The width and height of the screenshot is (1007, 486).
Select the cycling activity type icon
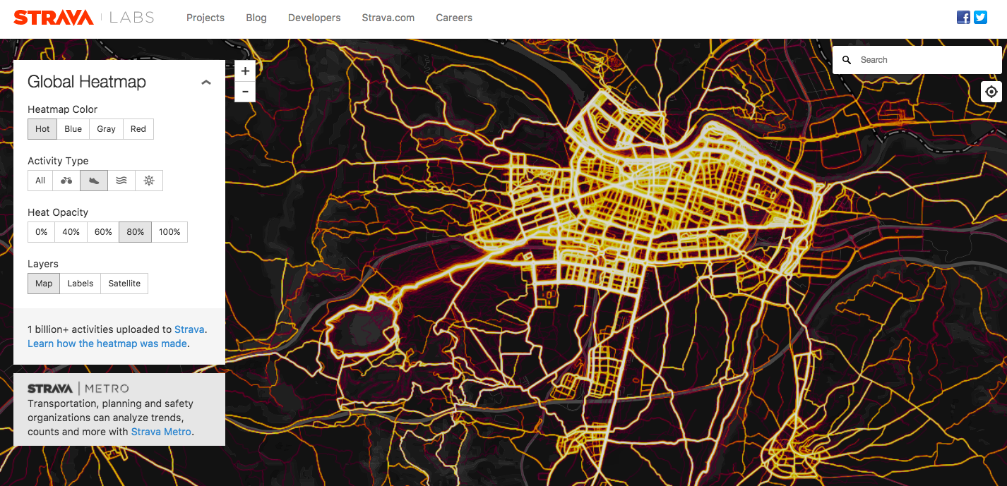click(66, 181)
